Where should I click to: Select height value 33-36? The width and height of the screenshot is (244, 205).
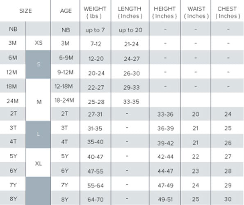(165, 114)
